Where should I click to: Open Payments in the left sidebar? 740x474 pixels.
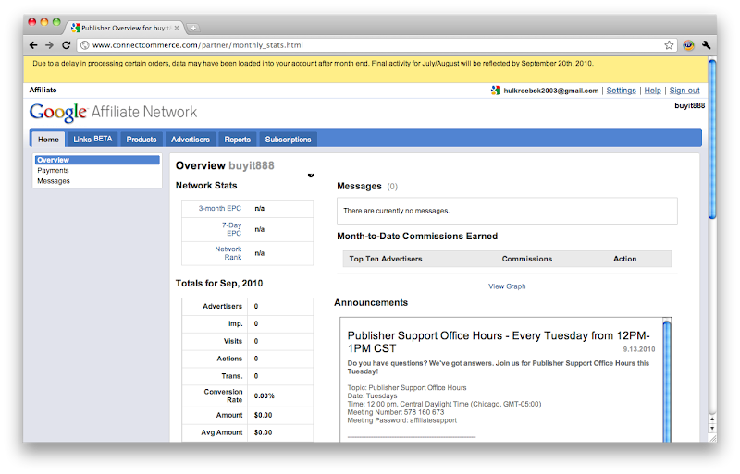(53, 171)
